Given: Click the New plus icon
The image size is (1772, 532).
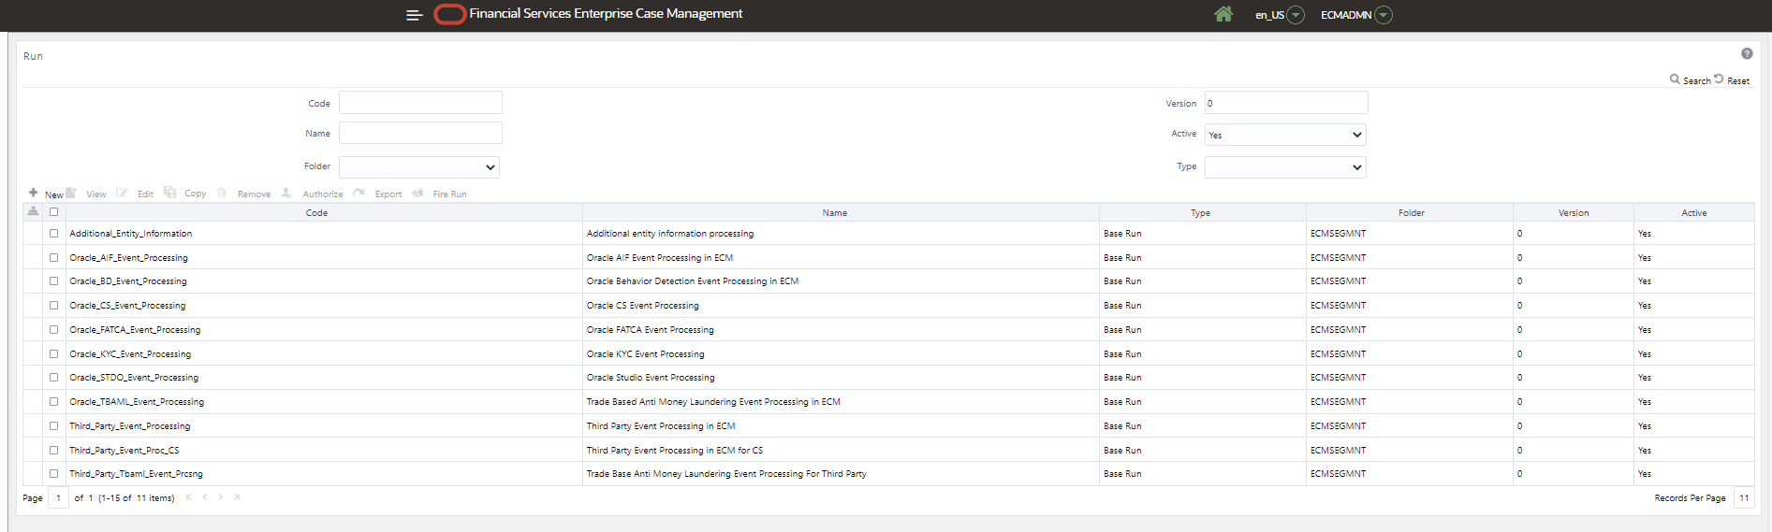Looking at the screenshot, I should 34,193.
